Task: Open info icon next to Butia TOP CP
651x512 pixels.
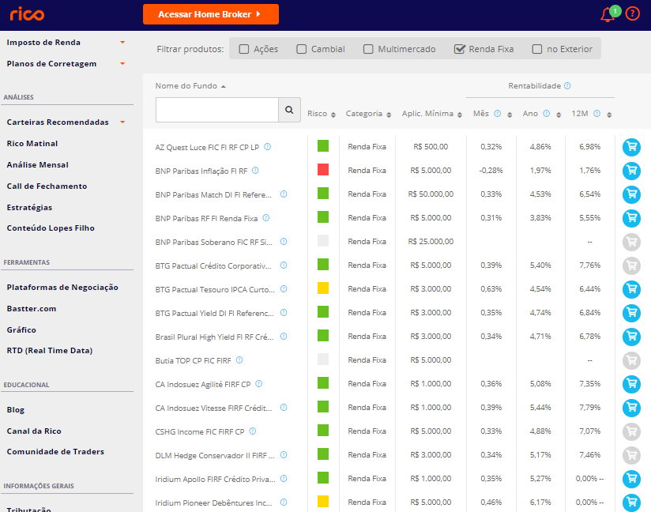Action: (x=239, y=360)
